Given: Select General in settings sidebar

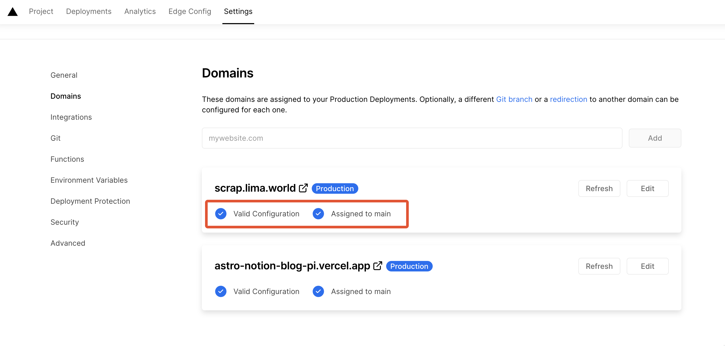Looking at the screenshot, I should [64, 75].
